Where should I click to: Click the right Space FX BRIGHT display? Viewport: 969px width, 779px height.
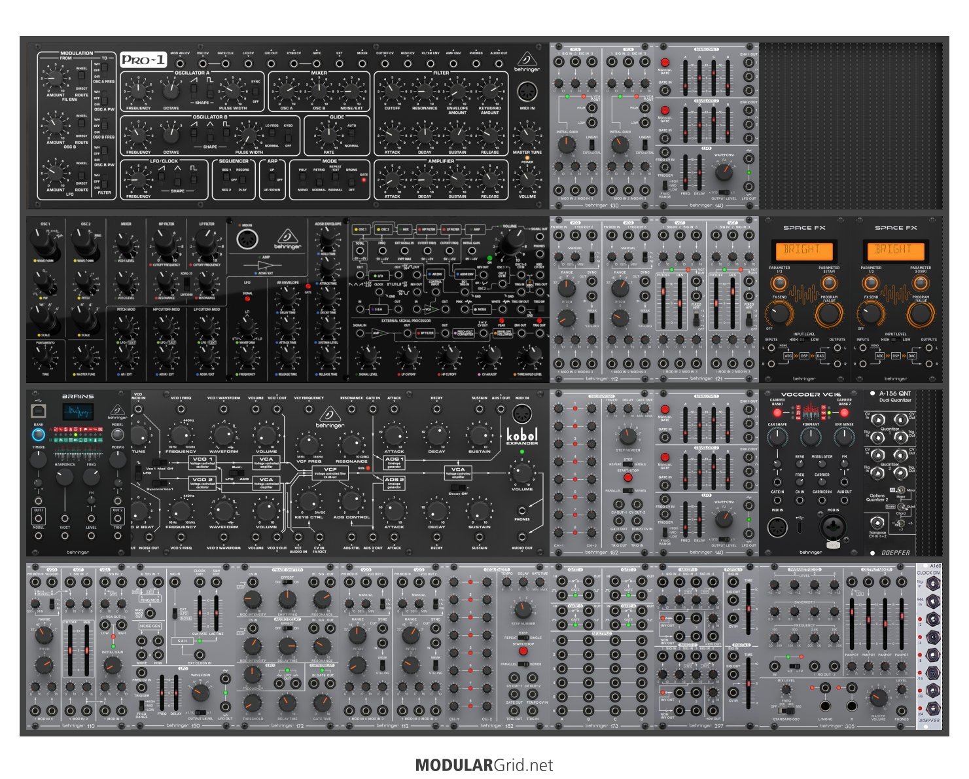coord(896,250)
